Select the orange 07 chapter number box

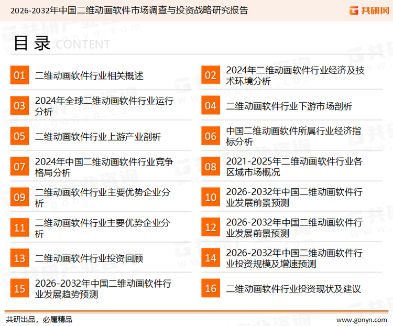pyautogui.click(x=19, y=167)
